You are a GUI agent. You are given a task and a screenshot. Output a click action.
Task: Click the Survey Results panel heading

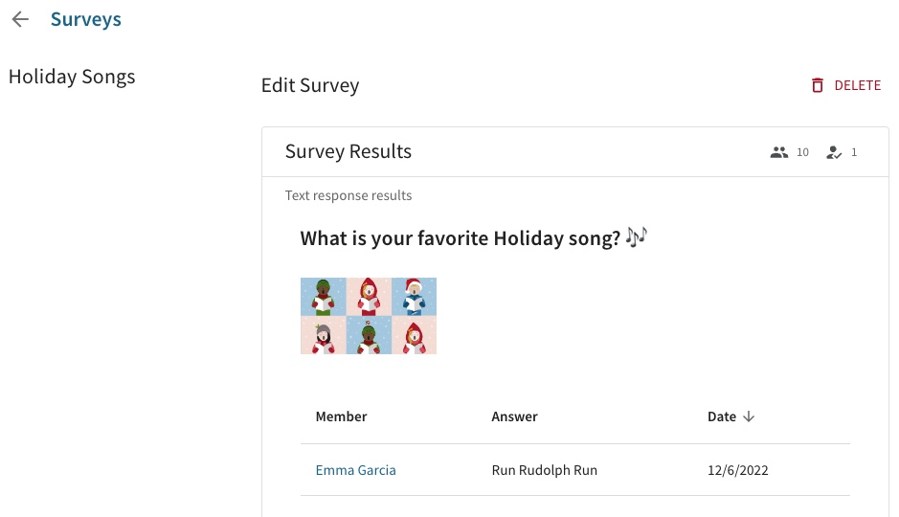[348, 151]
